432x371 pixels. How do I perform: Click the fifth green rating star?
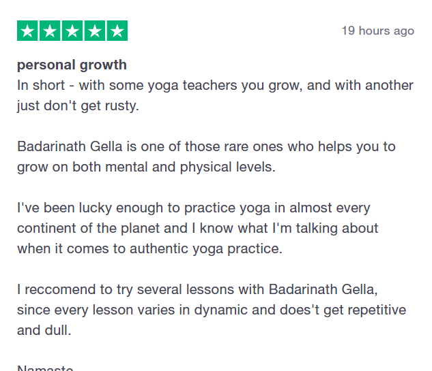pos(117,31)
